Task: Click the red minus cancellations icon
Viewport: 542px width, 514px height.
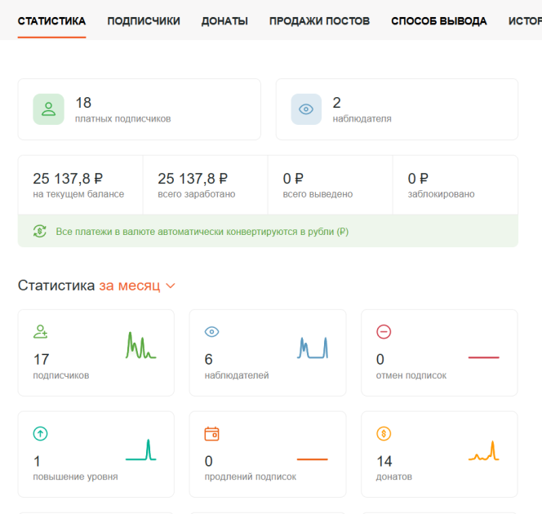Action: (x=384, y=331)
